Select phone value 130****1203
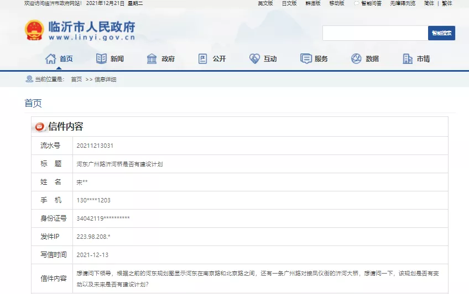 tap(93, 200)
